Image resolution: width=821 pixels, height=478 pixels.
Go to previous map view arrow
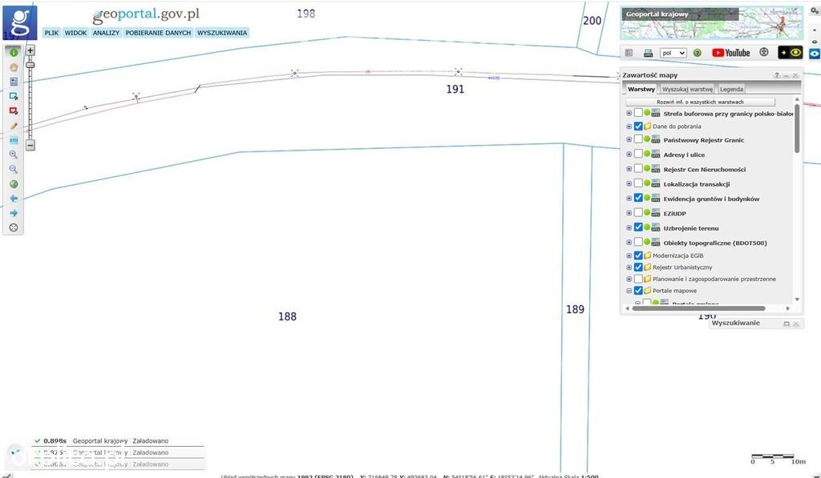point(14,199)
